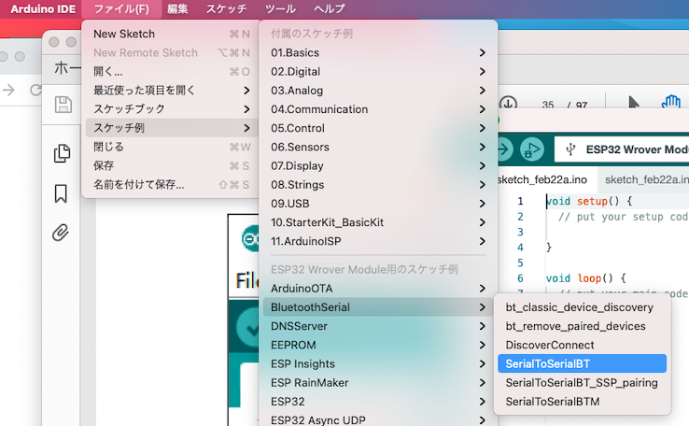Viewport: 689px width, 426px height.
Task: Open ESP32 Wrover Module board selector
Action: (622, 149)
